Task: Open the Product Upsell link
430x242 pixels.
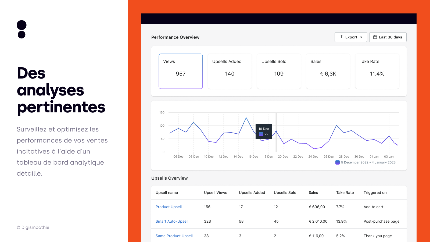Action: tap(169, 207)
